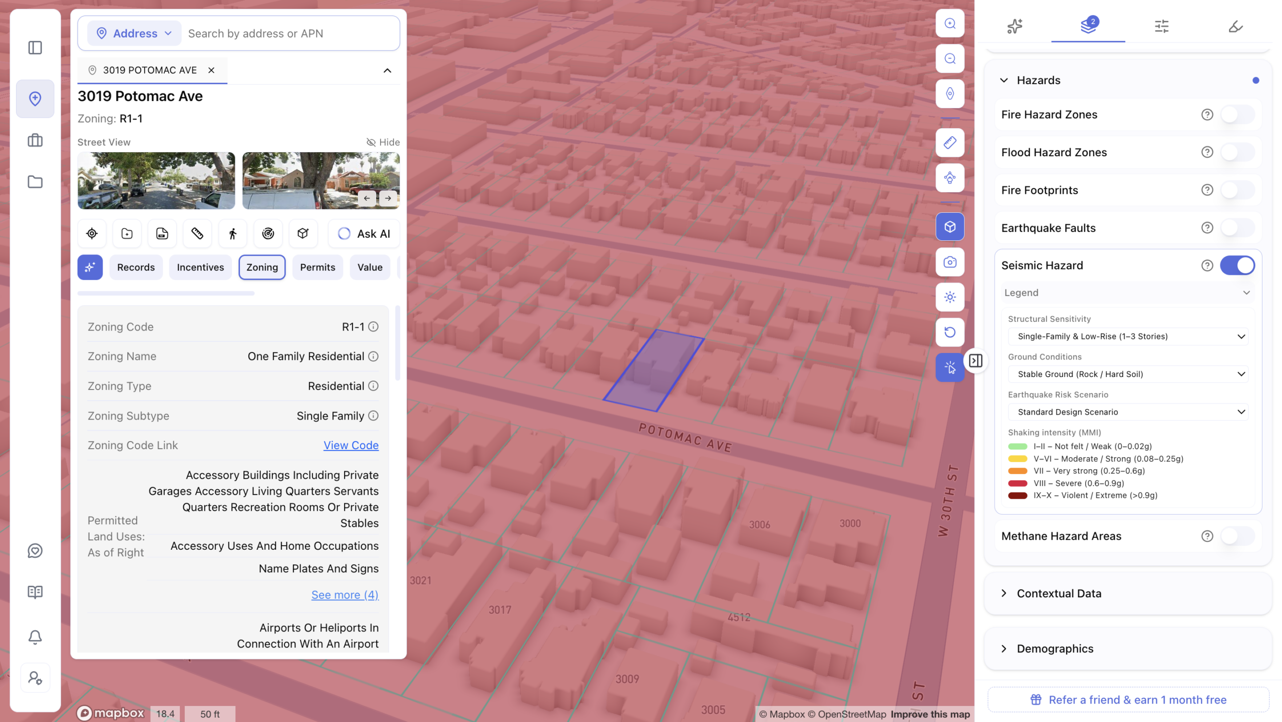
Task: Click the add-to-folder icon in property toolbar
Action: 127,233
